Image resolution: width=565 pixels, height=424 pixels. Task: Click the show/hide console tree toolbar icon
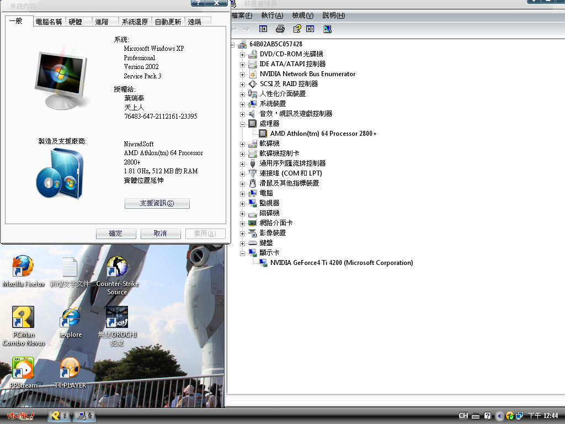[x=263, y=29]
